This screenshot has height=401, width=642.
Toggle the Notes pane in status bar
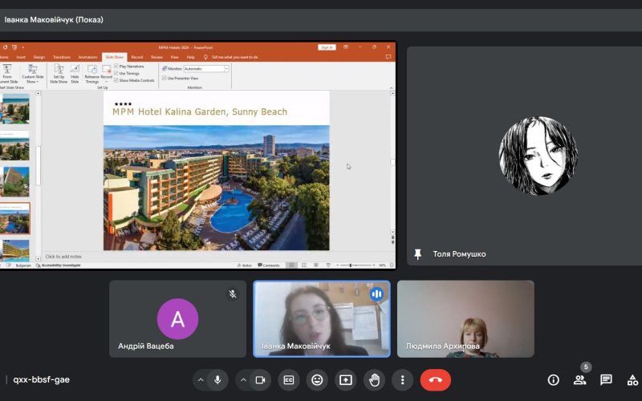[x=245, y=265]
